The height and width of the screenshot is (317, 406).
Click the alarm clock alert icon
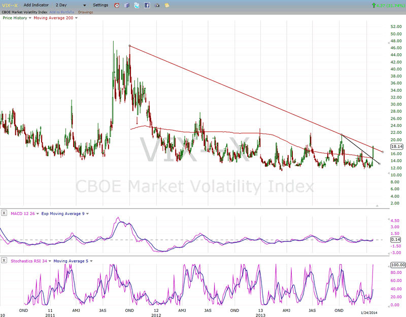point(117,5)
